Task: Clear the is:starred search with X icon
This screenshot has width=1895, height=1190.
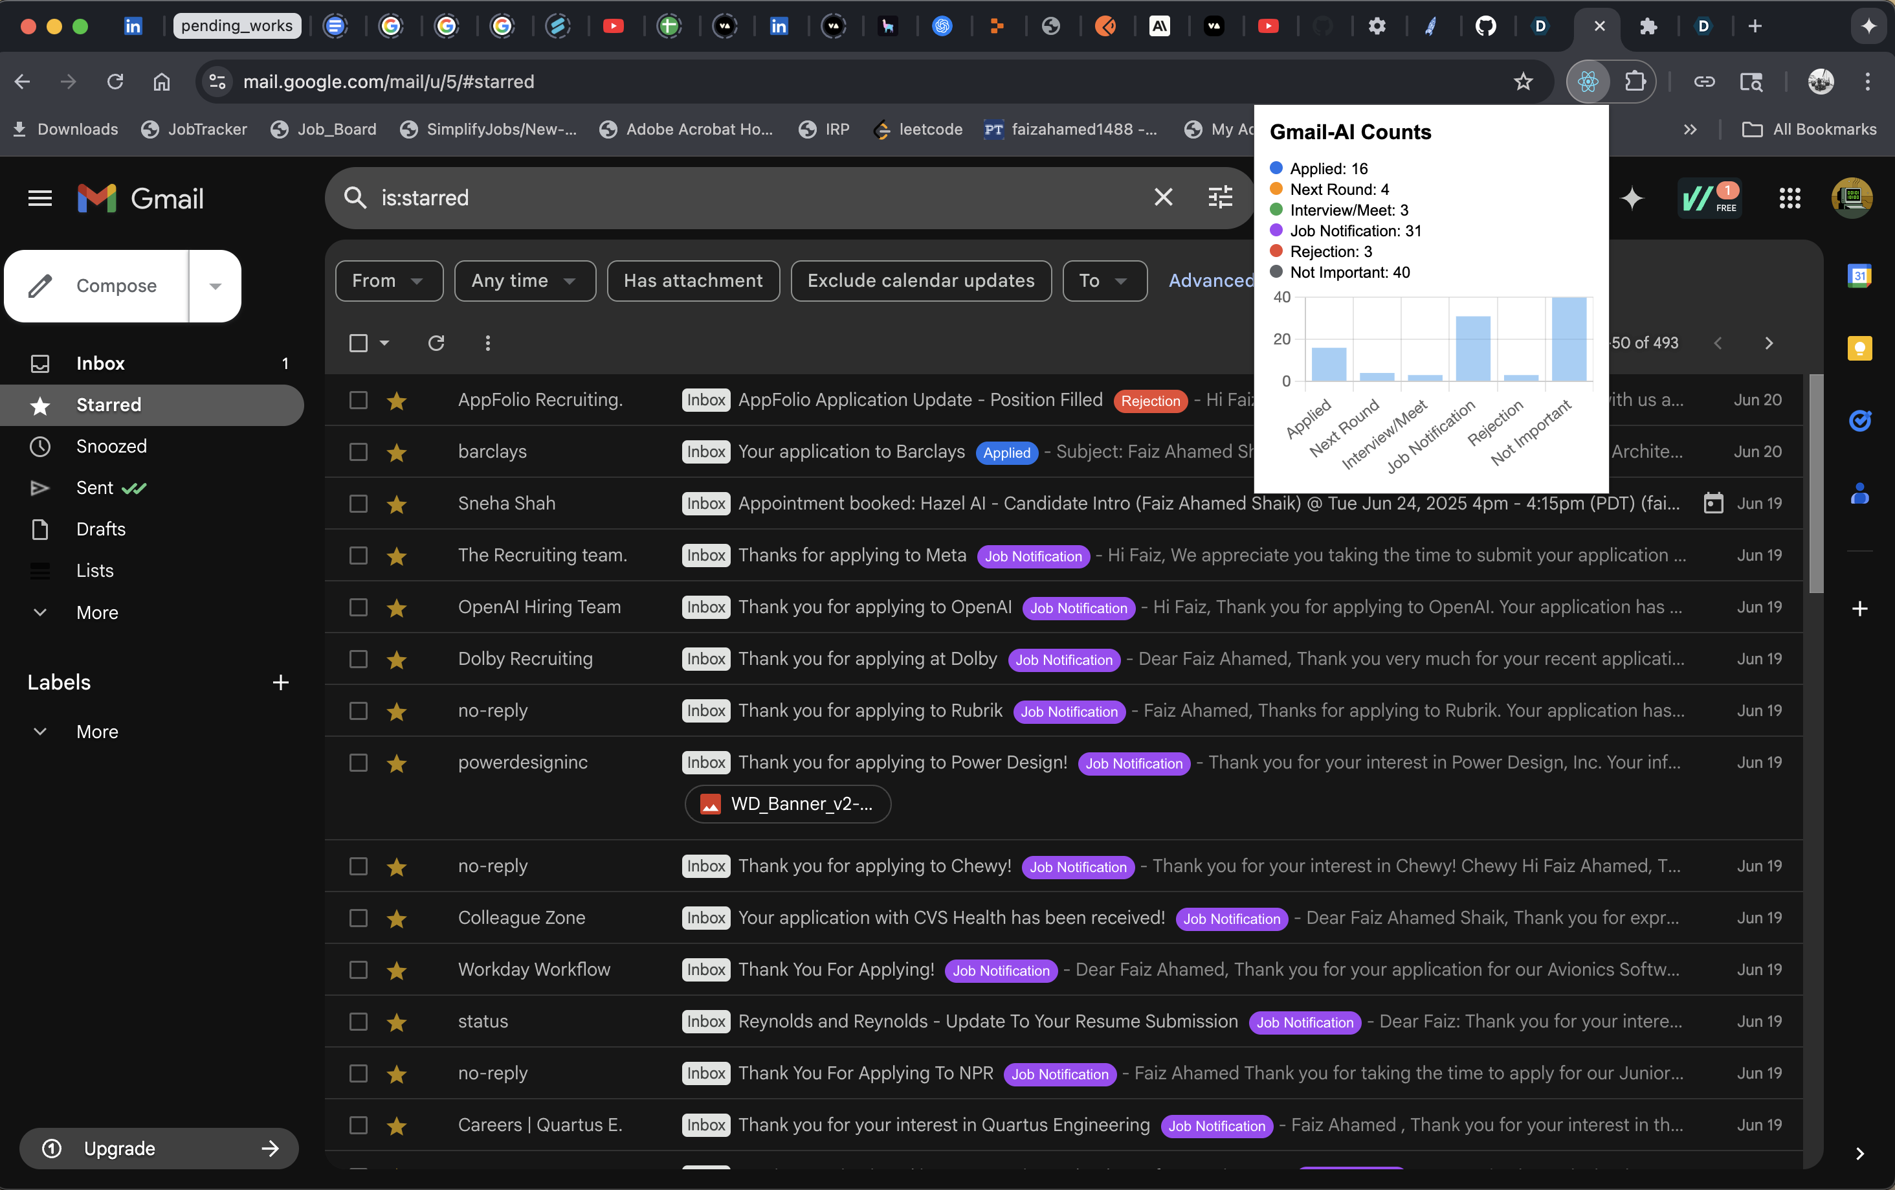Action: pyautogui.click(x=1162, y=197)
